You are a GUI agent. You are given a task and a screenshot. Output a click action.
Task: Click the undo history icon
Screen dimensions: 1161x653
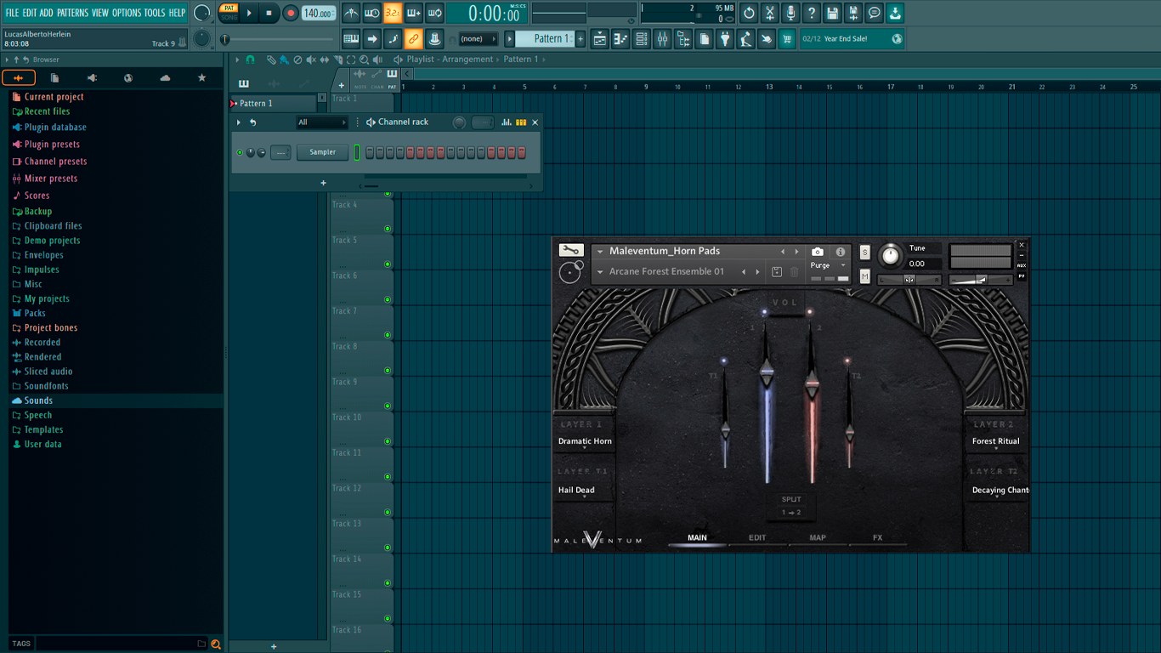tap(749, 13)
